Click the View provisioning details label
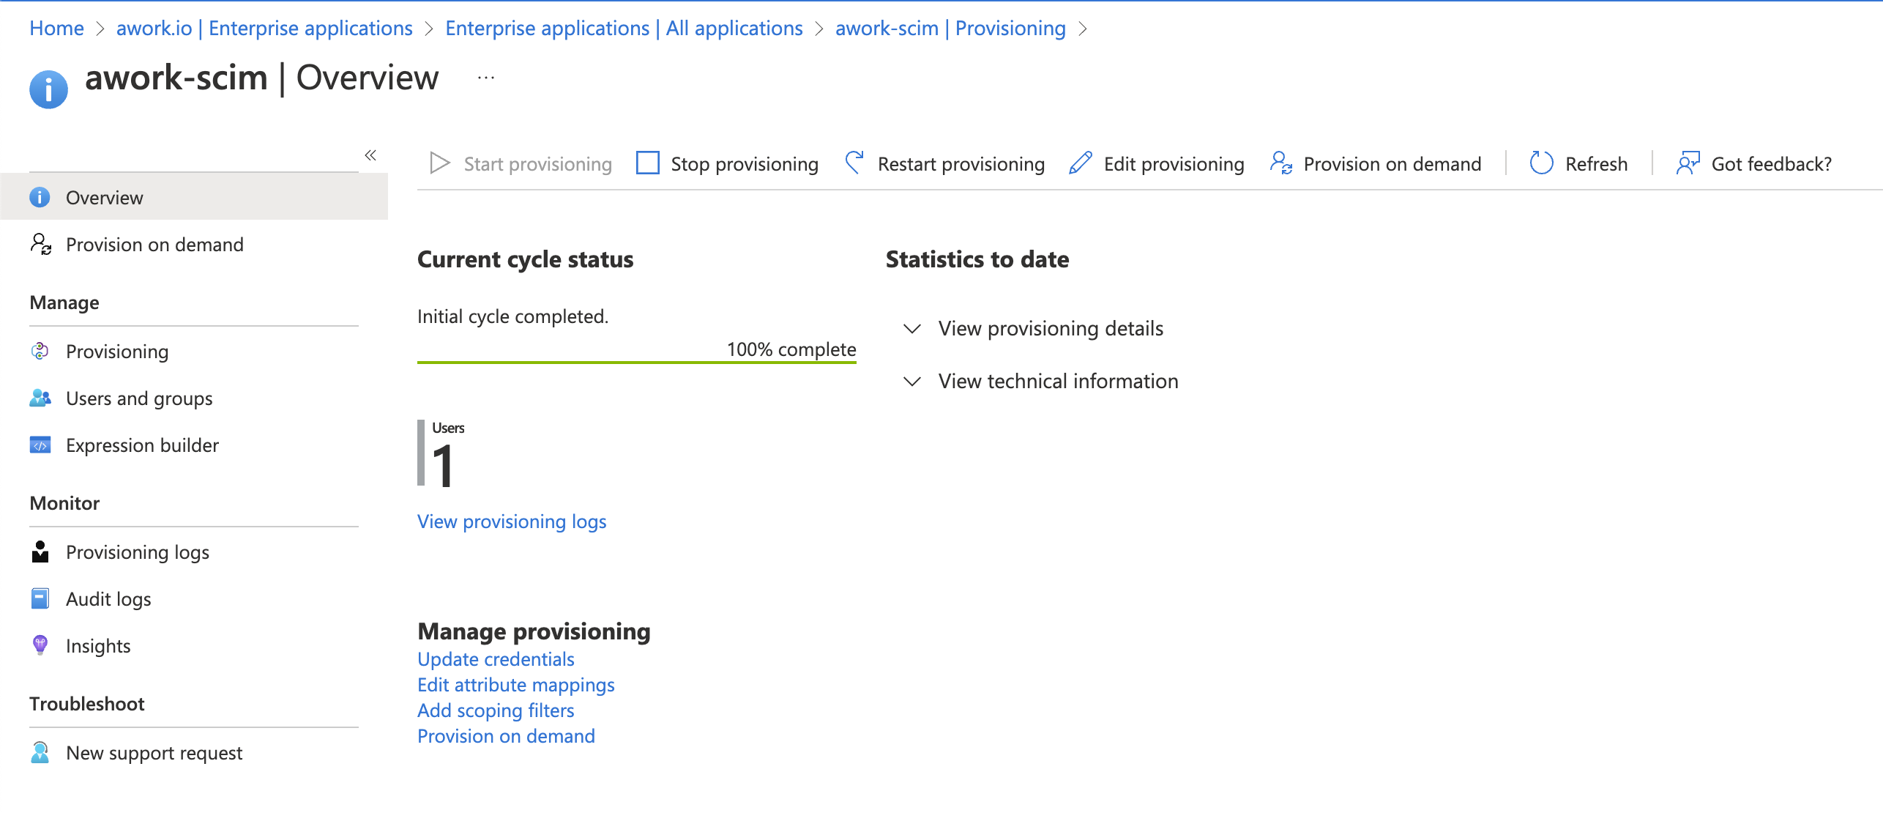Viewport: 1883px width, 813px height. (1051, 328)
